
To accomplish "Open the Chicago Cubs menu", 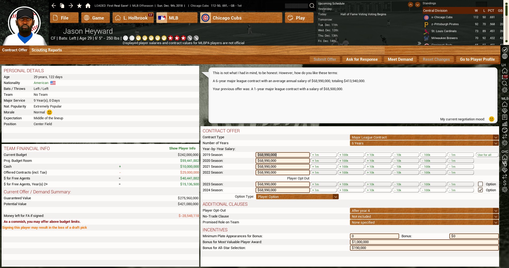I will (241, 18).
